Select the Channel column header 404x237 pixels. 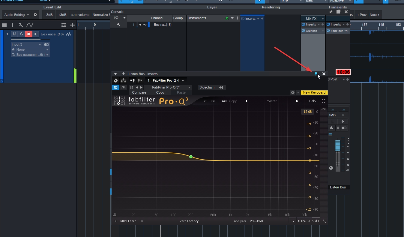coord(157,18)
